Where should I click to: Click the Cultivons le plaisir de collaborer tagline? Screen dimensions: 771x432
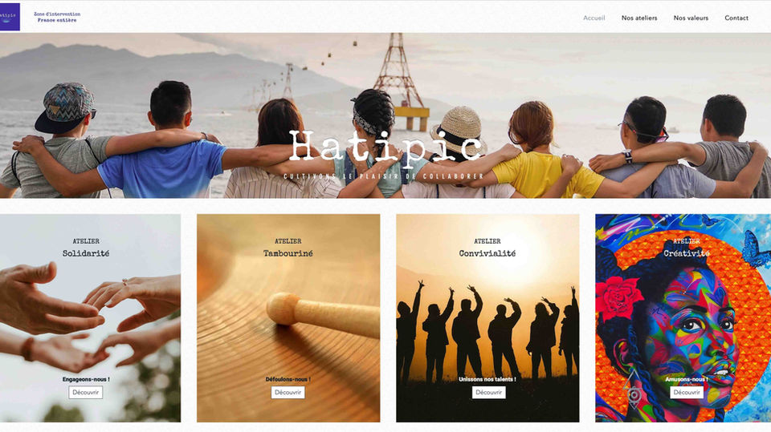tap(384, 176)
